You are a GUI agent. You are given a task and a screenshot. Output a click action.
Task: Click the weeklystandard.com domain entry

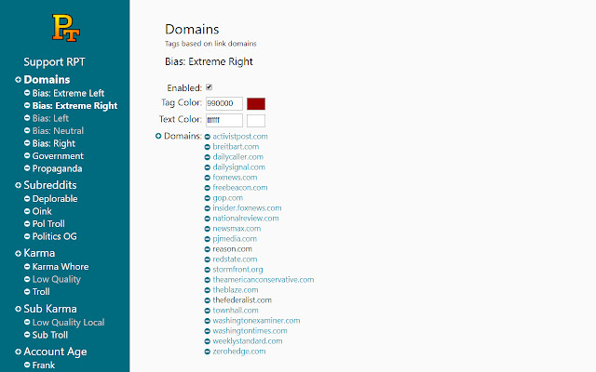pos(248,341)
